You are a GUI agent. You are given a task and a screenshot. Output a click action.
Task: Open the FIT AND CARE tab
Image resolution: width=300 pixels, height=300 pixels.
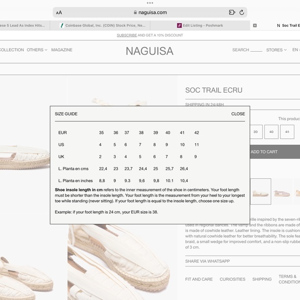[x=199, y=279]
